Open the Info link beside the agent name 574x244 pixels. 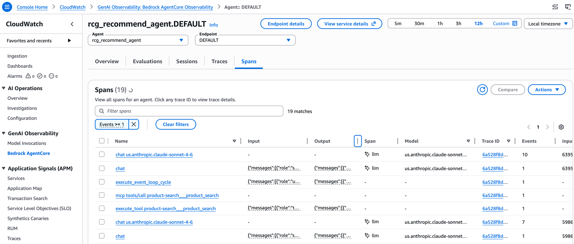click(x=214, y=25)
